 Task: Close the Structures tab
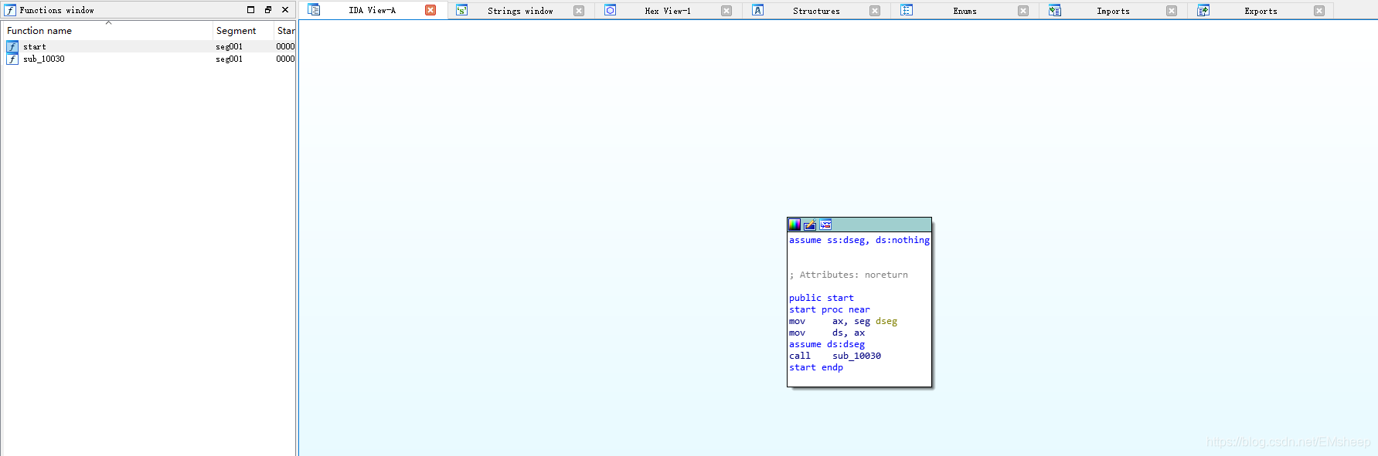pyautogui.click(x=875, y=11)
